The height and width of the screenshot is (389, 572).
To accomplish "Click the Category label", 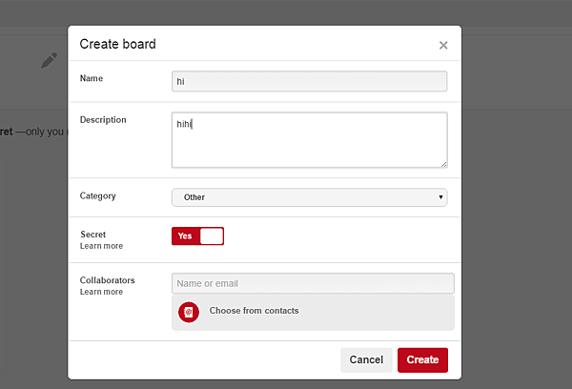I will [97, 195].
